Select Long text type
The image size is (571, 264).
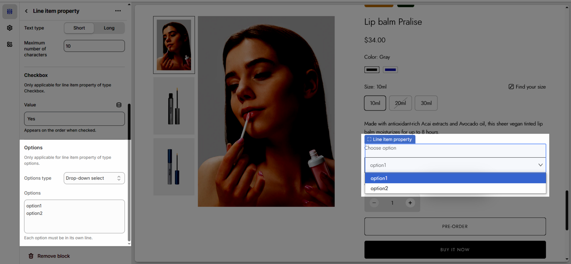pyautogui.click(x=109, y=28)
